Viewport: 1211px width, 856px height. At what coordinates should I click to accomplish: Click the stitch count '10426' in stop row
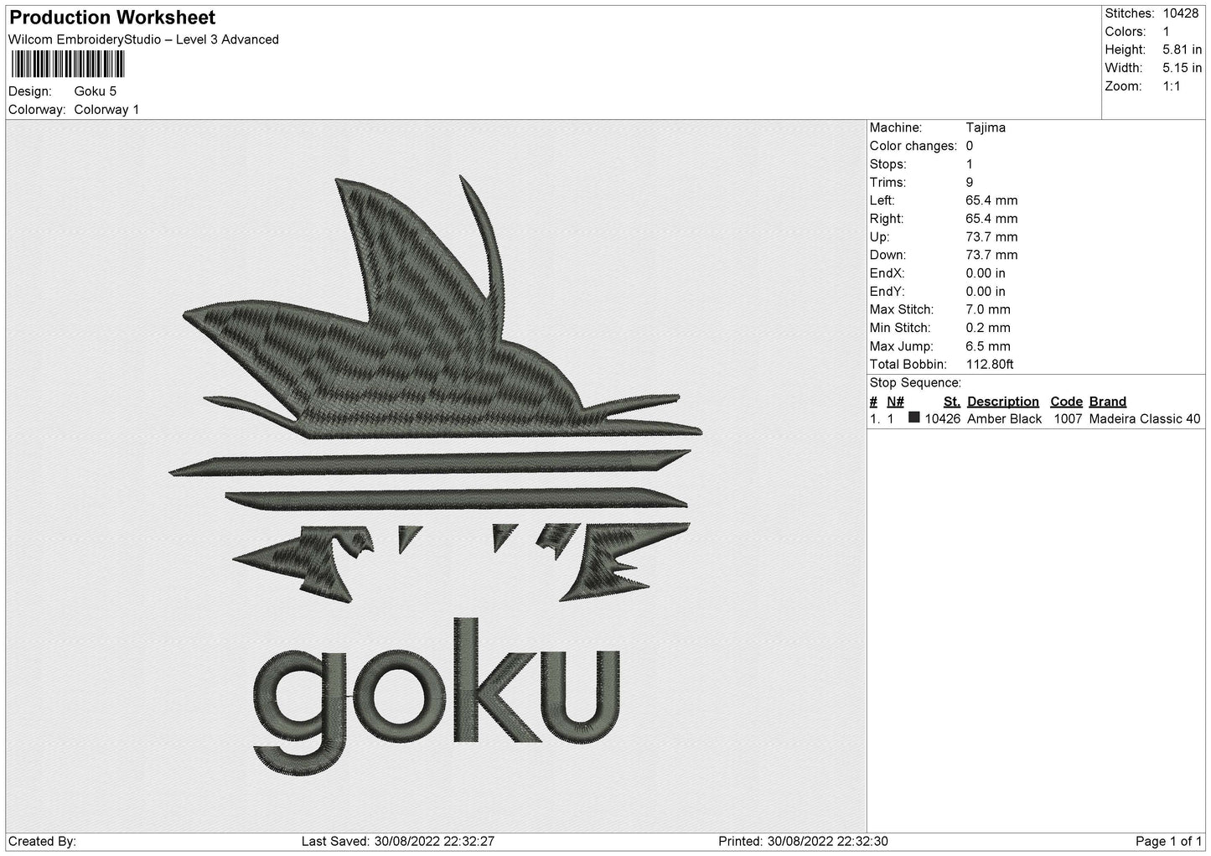943,418
